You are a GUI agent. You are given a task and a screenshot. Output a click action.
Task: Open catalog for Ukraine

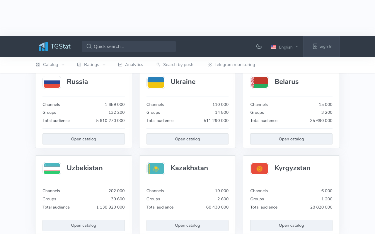tap(187, 139)
